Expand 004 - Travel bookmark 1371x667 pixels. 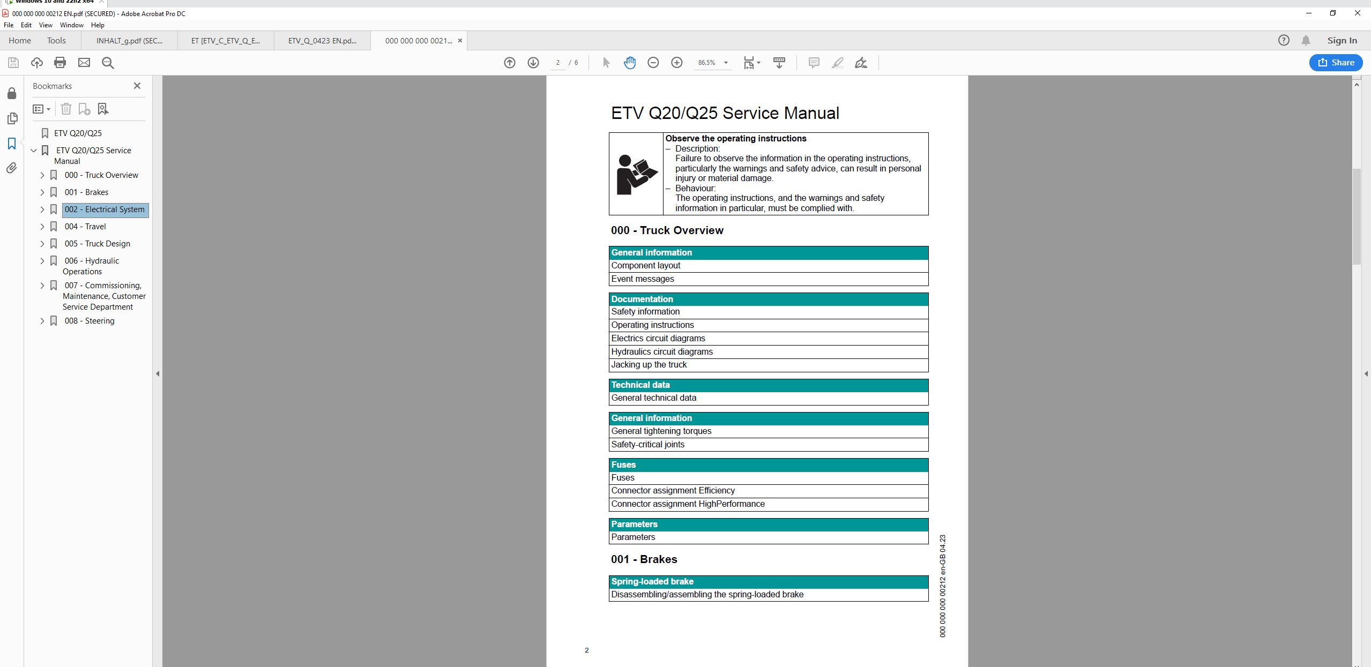42,227
